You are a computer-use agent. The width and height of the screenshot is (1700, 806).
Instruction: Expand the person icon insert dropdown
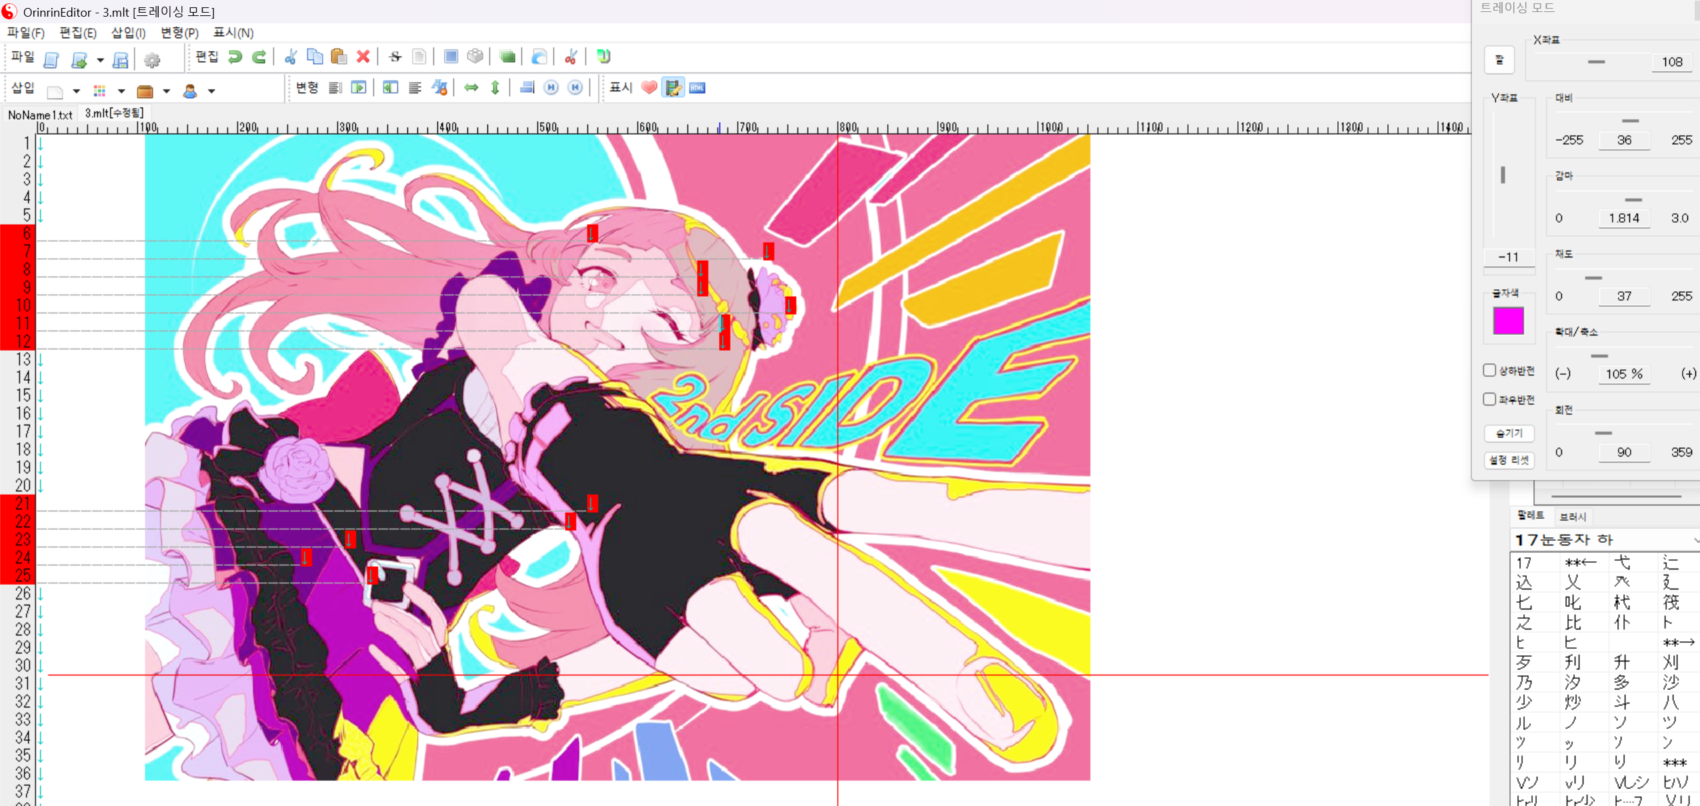point(211,91)
